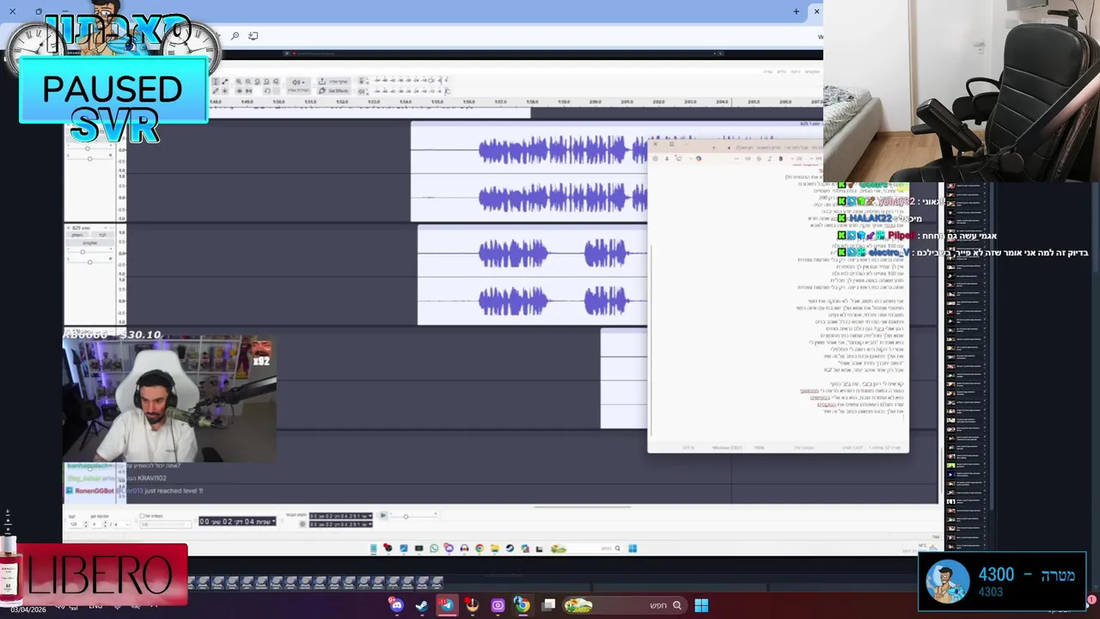
Task: Click the playback meter speaker icon
Action: click(x=361, y=91)
